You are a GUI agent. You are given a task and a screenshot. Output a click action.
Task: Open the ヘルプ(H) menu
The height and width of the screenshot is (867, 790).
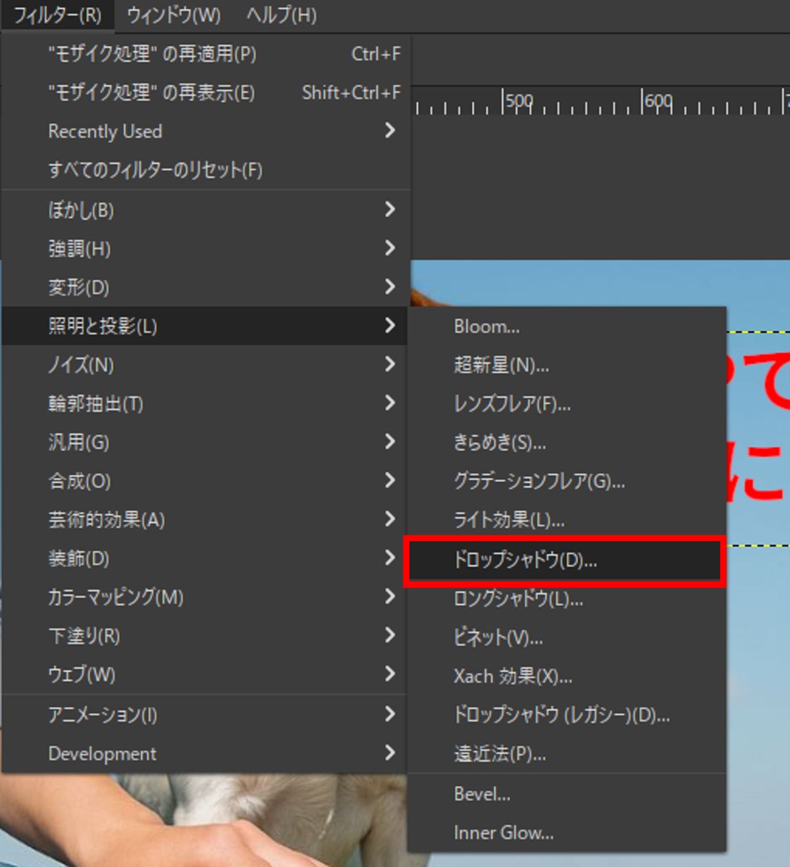[281, 15]
